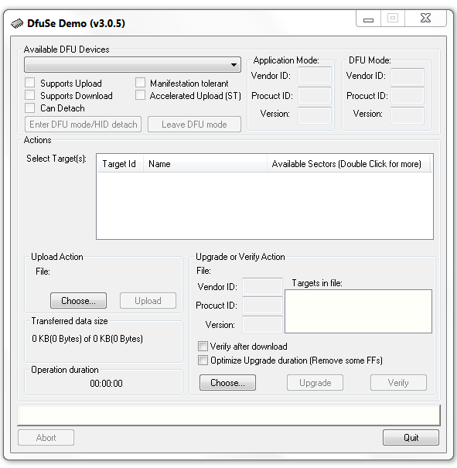
Task: Enable Optimize Upgrade duration checkbox
Action: pyautogui.click(x=203, y=360)
